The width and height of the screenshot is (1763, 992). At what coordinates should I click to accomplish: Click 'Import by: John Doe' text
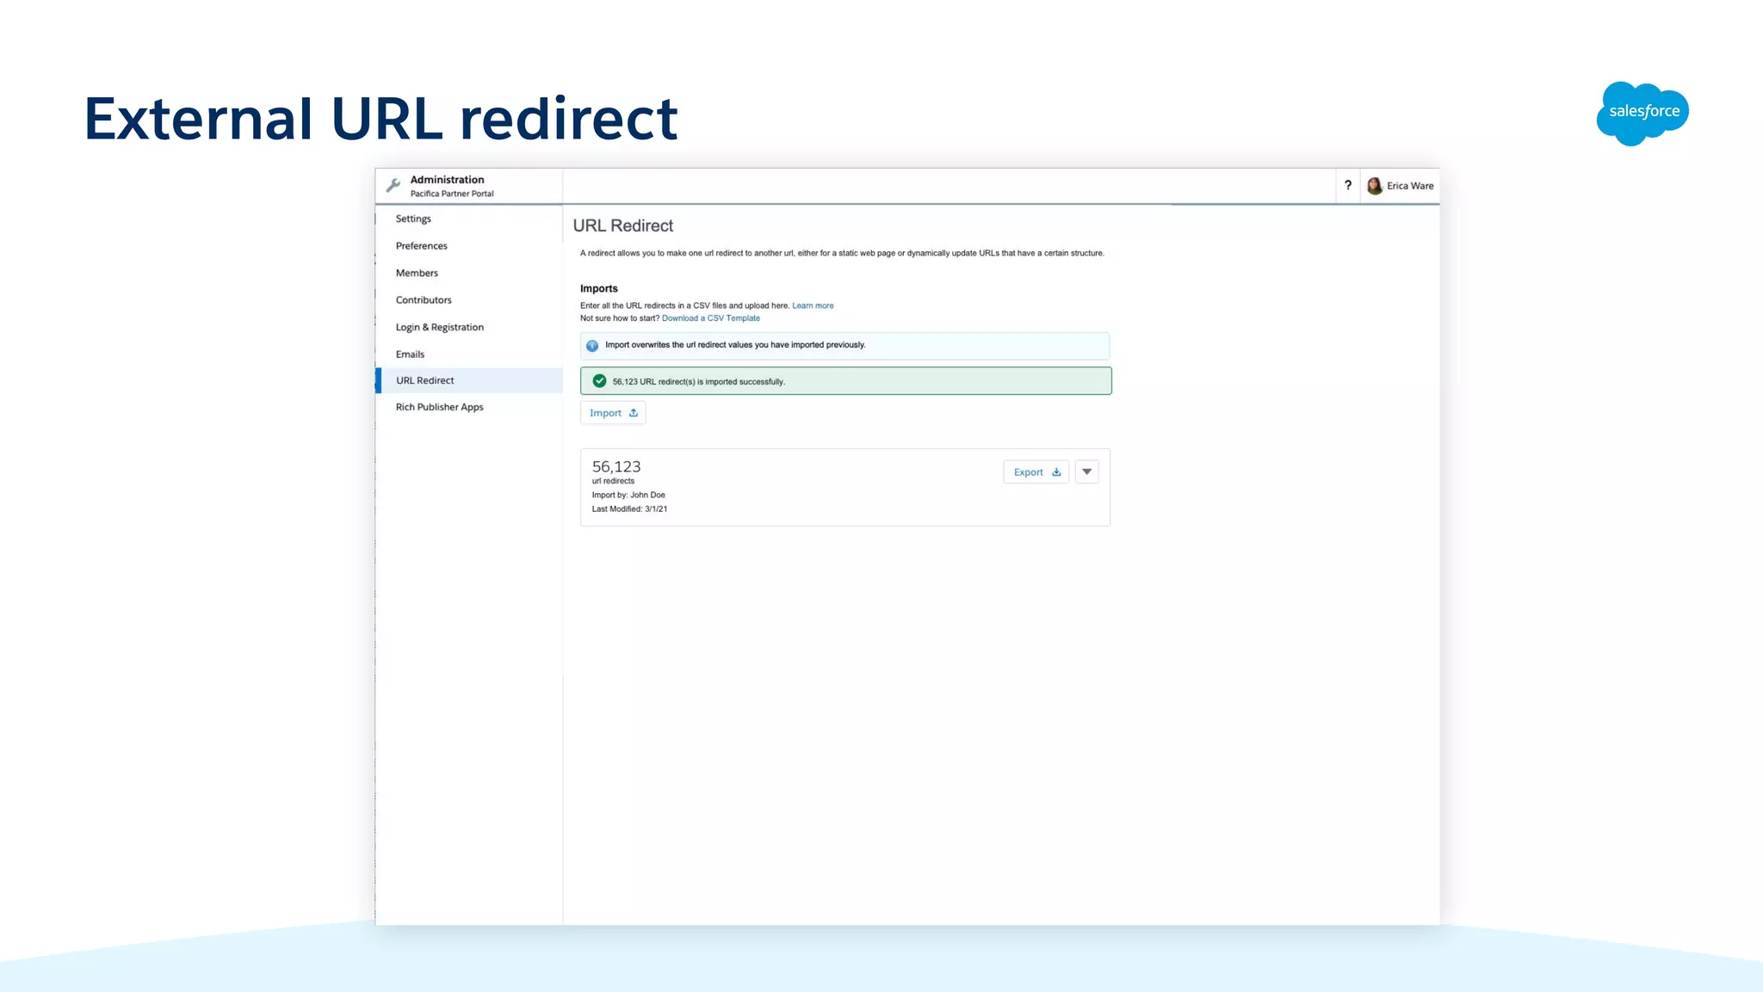tap(628, 495)
